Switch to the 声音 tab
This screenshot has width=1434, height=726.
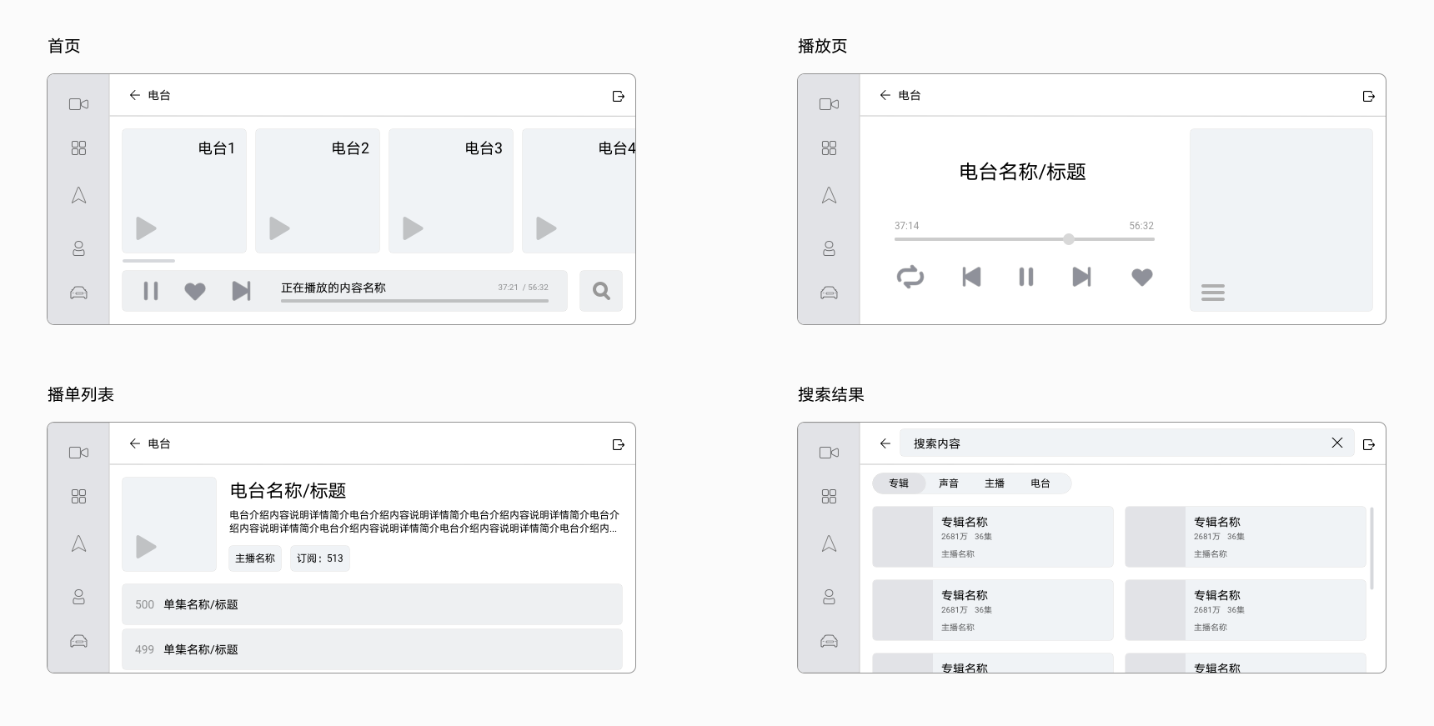click(949, 483)
